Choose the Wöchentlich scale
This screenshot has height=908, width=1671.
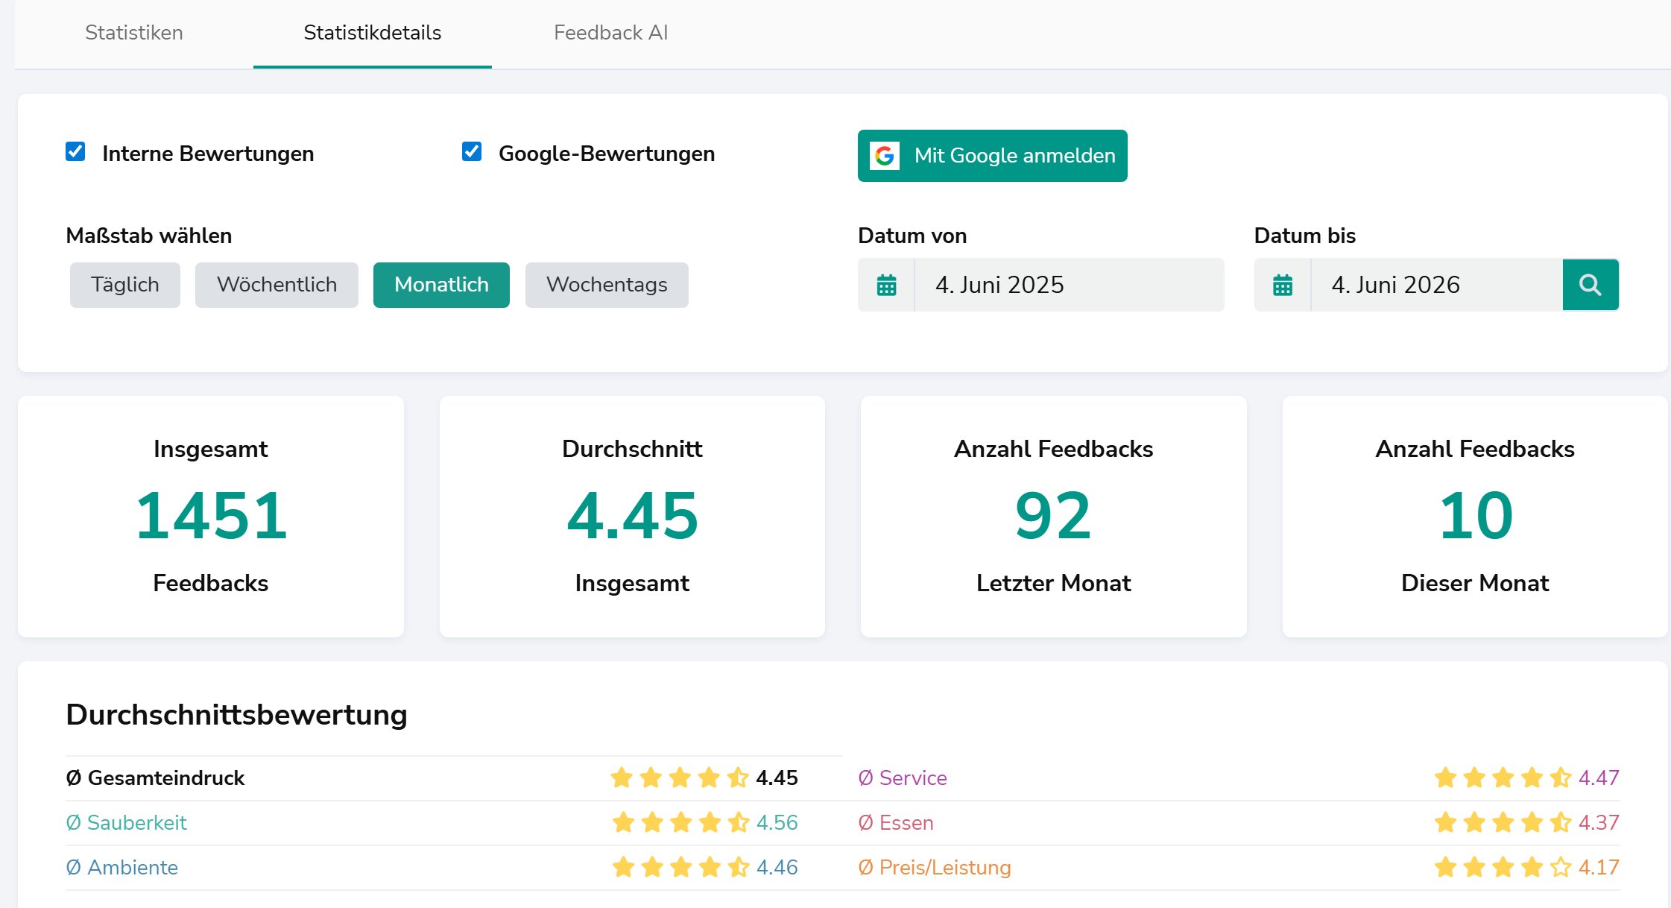pos(277,285)
